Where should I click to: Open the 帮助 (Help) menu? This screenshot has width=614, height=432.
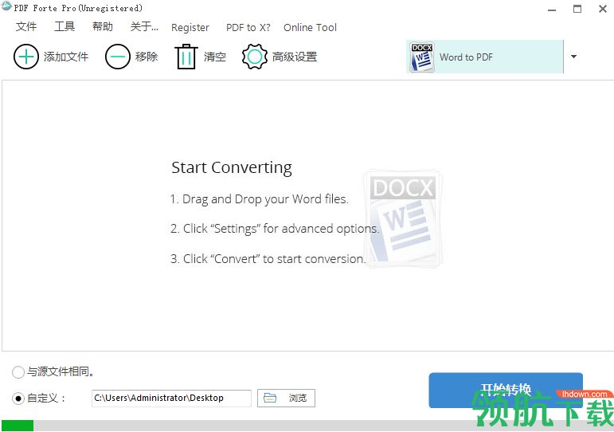coord(103,26)
